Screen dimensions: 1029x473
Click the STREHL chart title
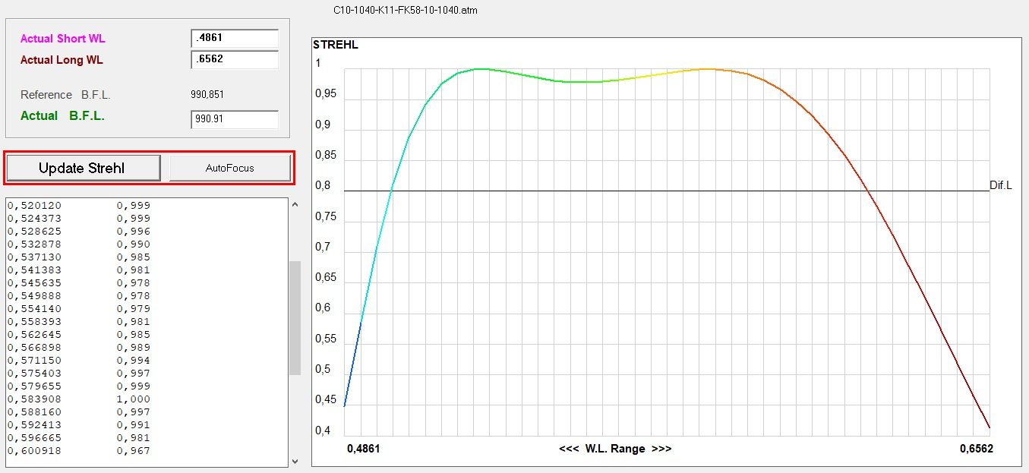pos(336,45)
